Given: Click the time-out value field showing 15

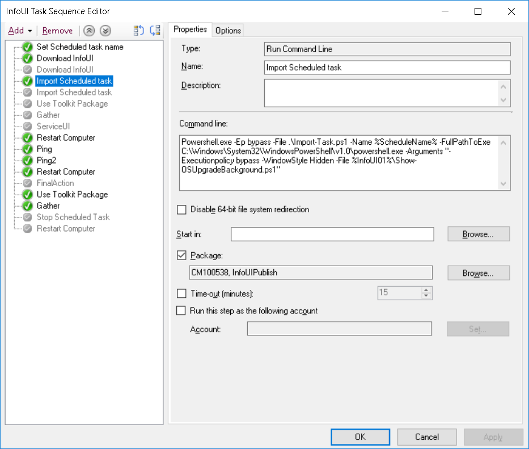Looking at the screenshot, I should pos(400,293).
